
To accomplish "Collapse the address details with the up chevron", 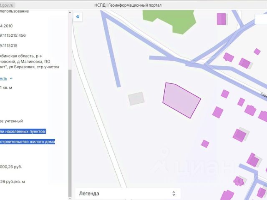I will coord(11,78).
